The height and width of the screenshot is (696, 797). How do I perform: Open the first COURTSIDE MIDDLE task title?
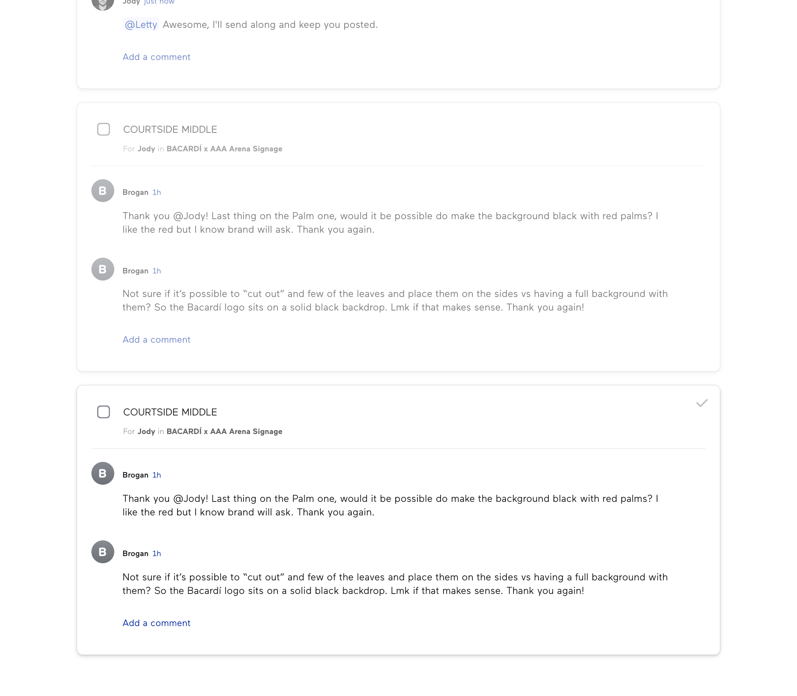point(170,130)
